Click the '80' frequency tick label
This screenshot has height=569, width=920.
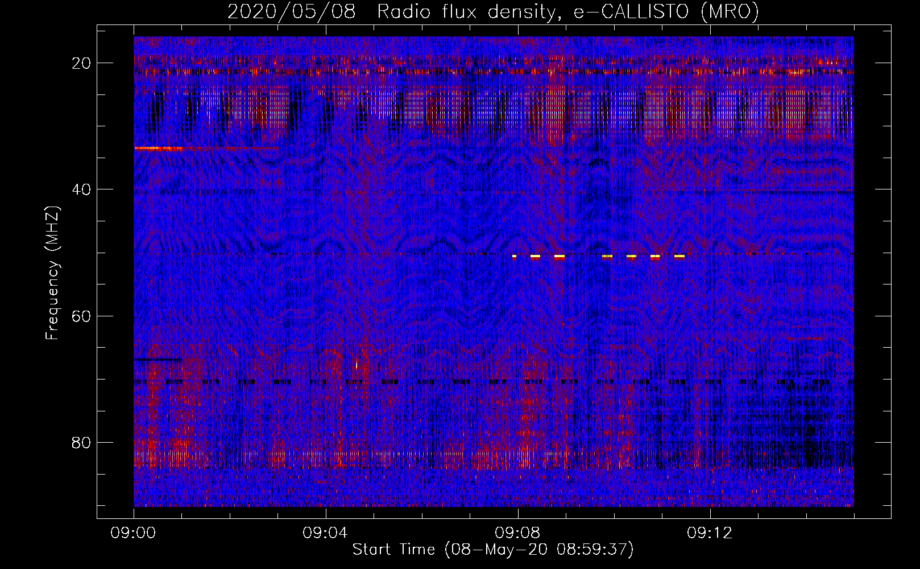point(82,442)
